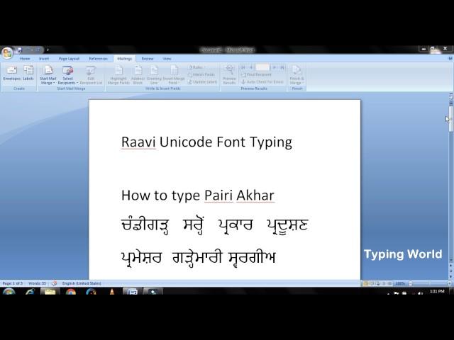The width and height of the screenshot is (454, 340).
Task: Go to last record arrow
Action: (282, 67)
